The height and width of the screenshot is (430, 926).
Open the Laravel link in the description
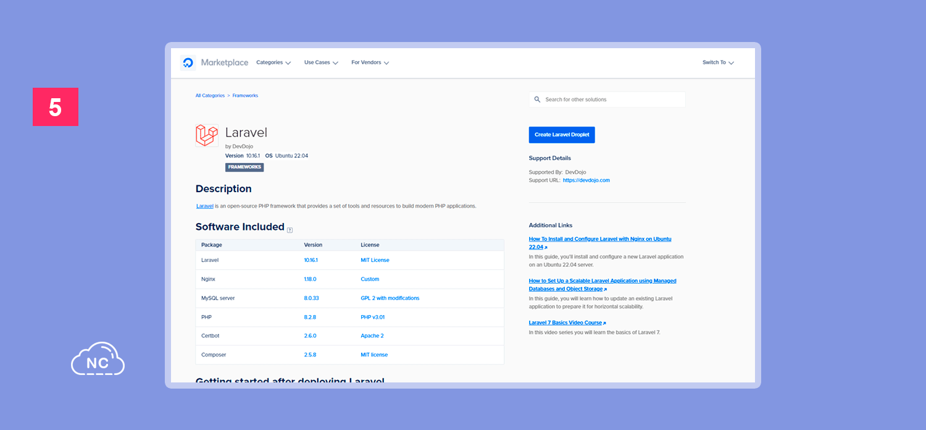pyautogui.click(x=205, y=206)
